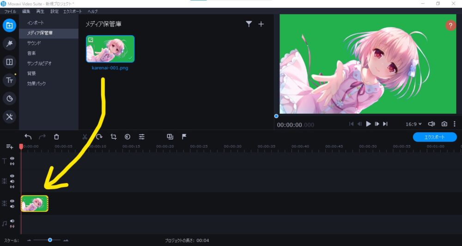Open the more tools wrench icon

[9, 117]
